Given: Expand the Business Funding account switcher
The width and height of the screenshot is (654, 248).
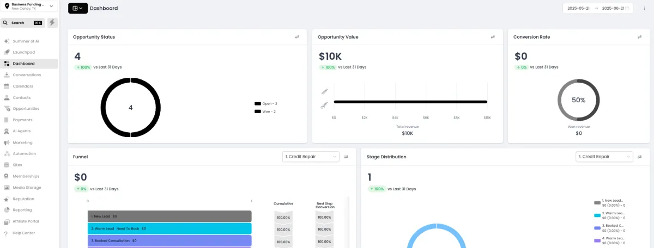Looking at the screenshot, I should pos(29,7).
